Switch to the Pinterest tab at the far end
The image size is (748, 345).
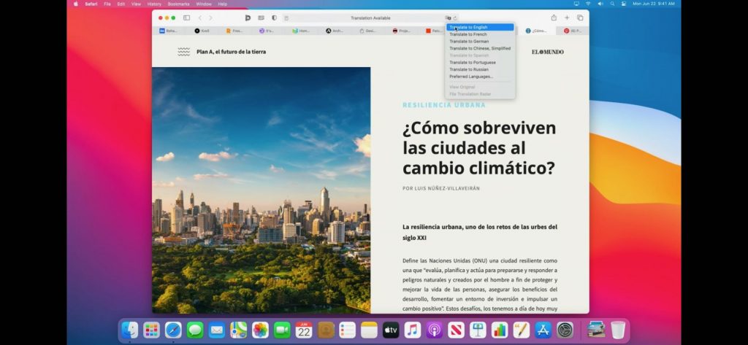coord(573,31)
